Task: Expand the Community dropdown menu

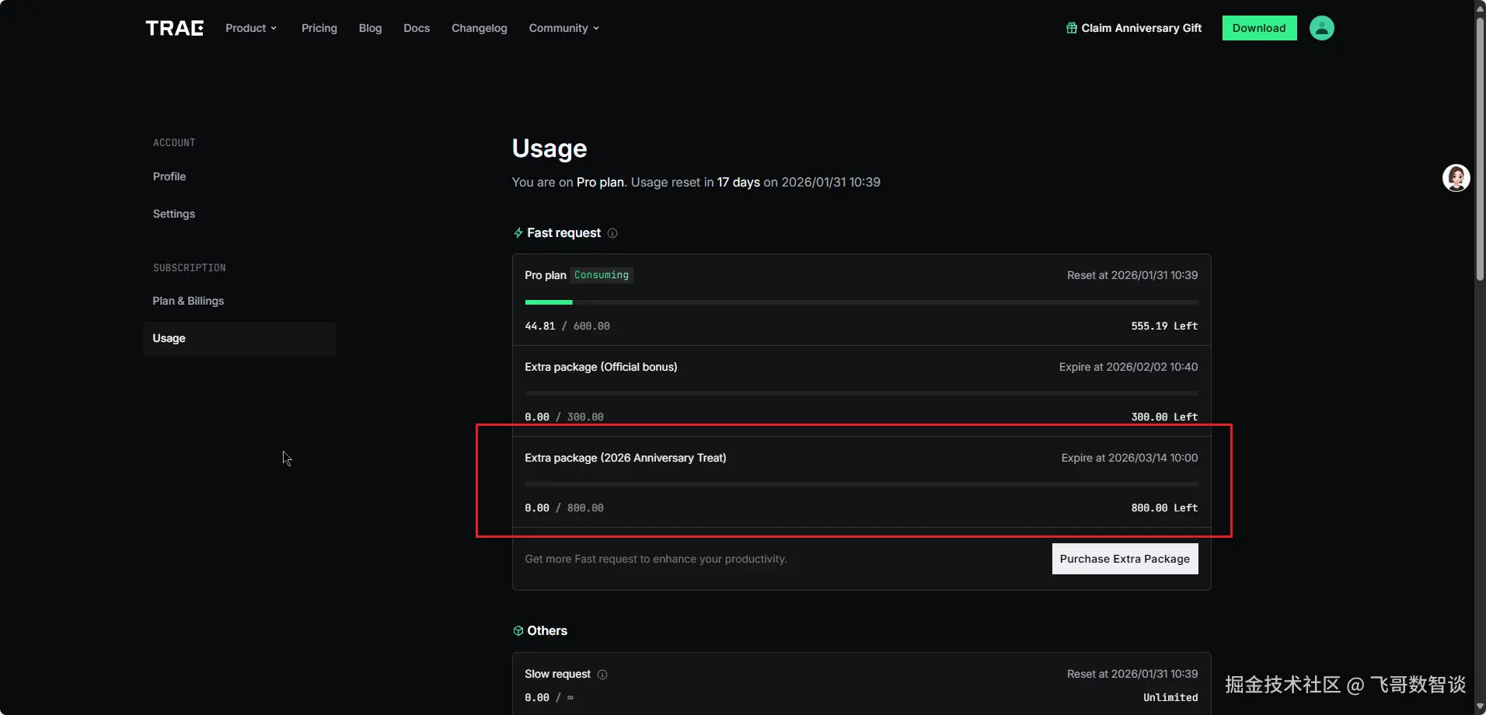Action: 563,28
